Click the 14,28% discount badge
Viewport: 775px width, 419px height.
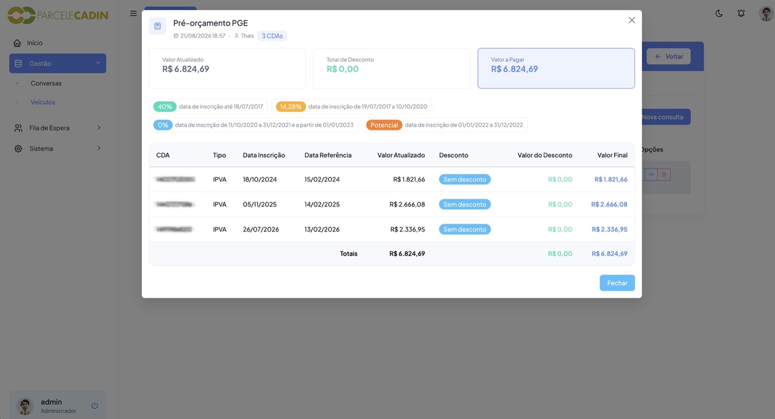coord(291,106)
